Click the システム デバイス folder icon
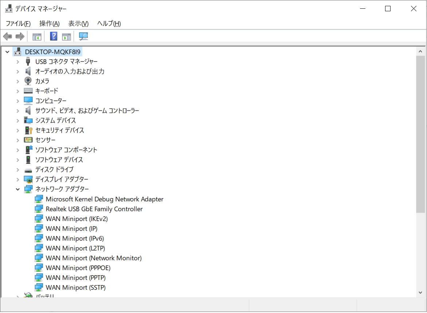 28,120
